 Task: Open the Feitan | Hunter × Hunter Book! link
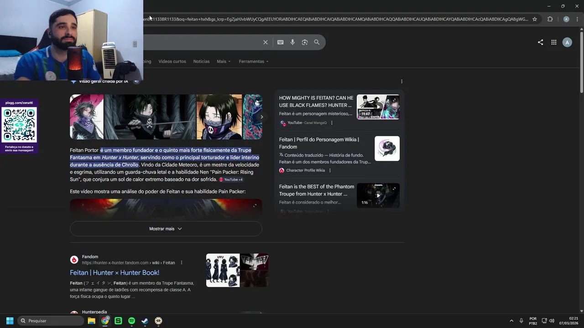115,272
